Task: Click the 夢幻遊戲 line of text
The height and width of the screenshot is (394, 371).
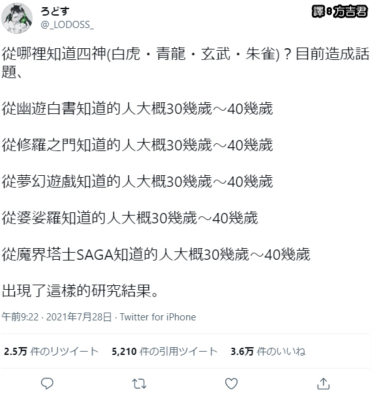Action: click(x=137, y=182)
